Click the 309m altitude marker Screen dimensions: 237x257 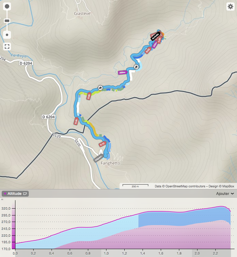coord(122,72)
